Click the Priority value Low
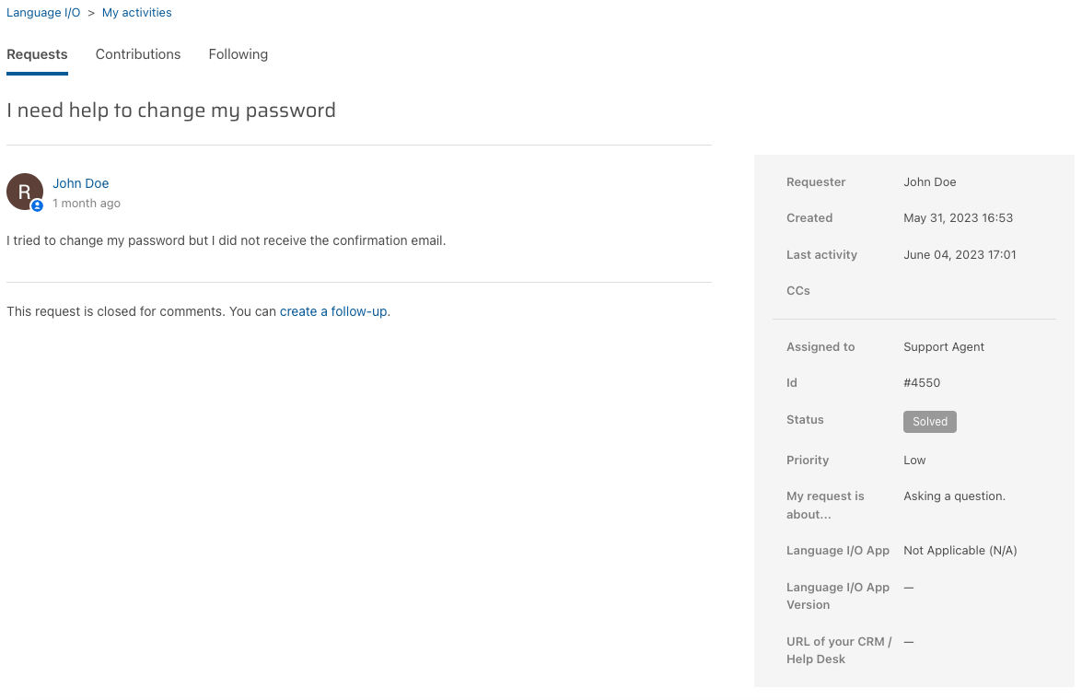This screenshot has height=700, width=1082. point(914,461)
